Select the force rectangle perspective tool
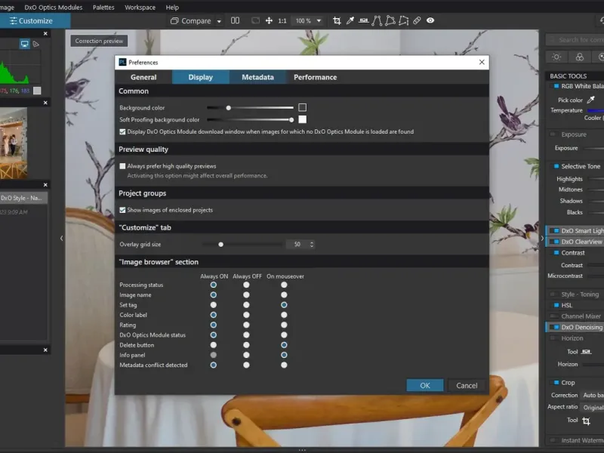Screen dimensions: 604x453 [x=390, y=21]
